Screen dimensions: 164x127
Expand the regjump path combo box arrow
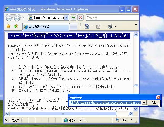[144, 102]
